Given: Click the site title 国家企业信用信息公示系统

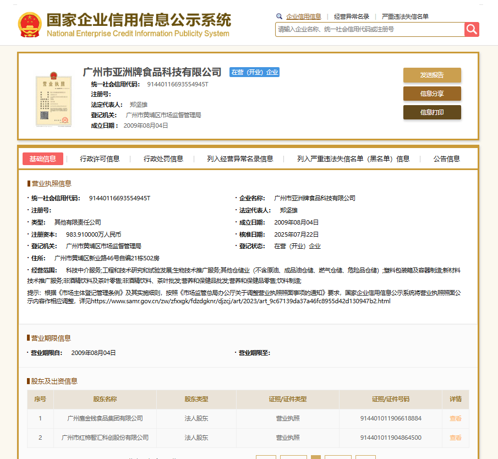Looking at the screenshot, I should click(139, 20).
